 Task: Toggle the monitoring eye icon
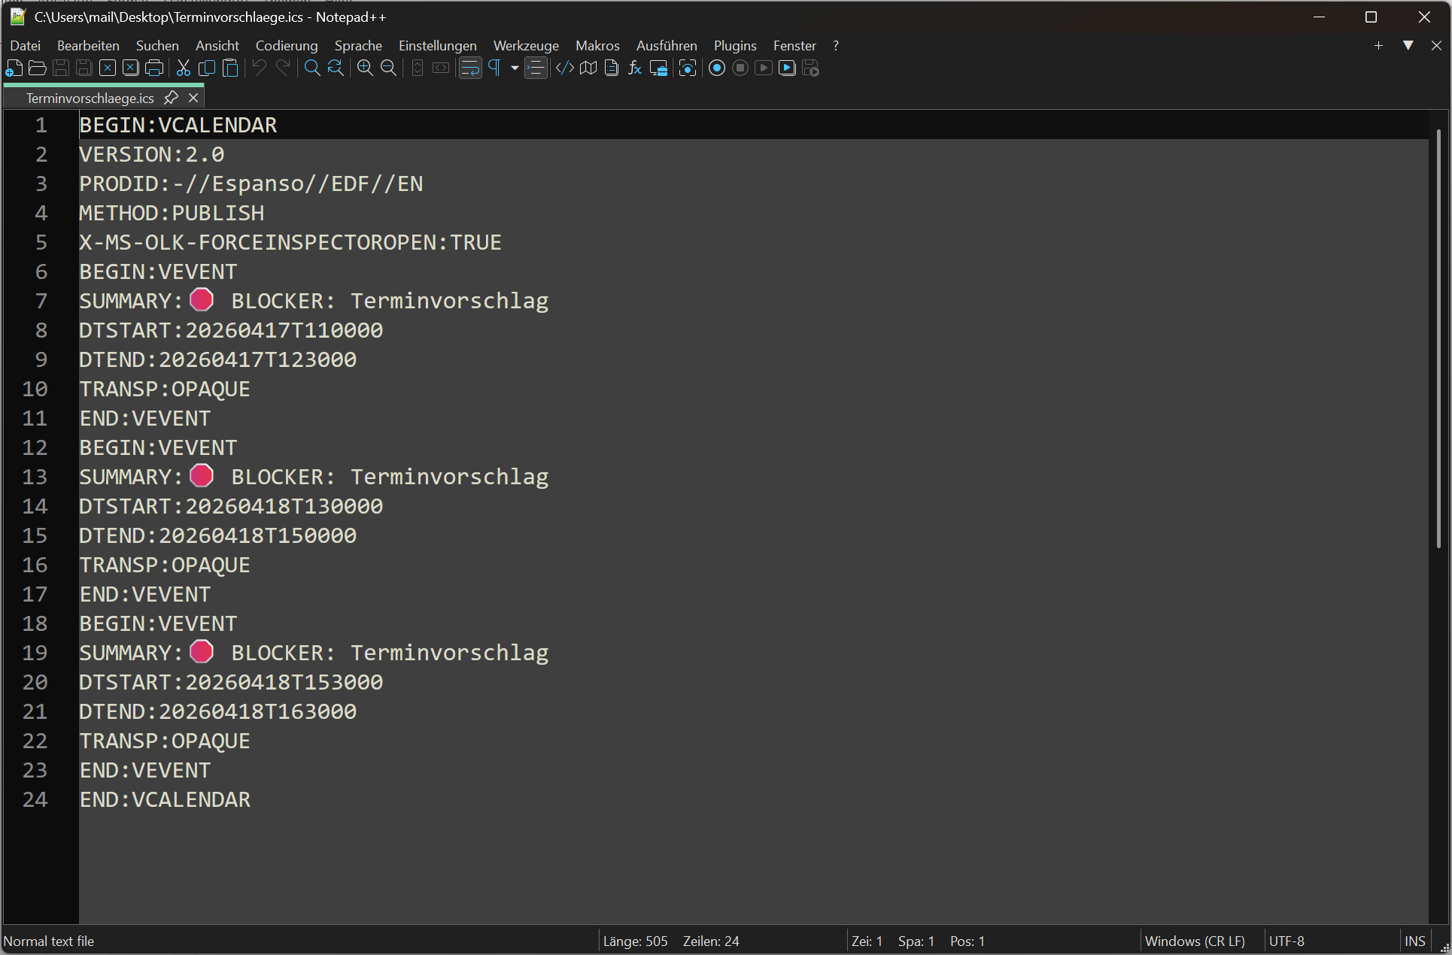(x=688, y=68)
